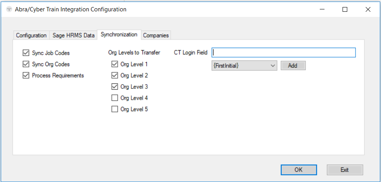Click the Exit button
This screenshot has width=381, height=182.
point(345,170)
